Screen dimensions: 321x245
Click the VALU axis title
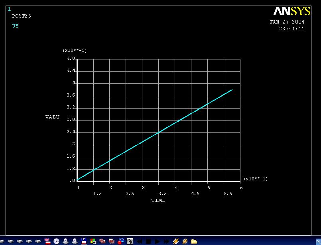[52, 117]
